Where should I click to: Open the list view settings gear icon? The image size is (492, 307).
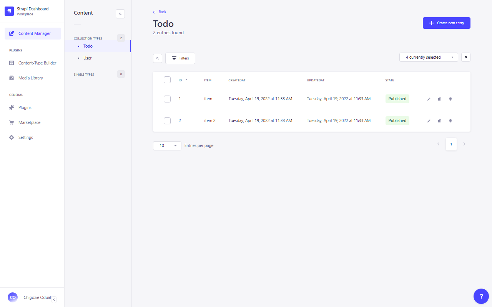[465, 57]
